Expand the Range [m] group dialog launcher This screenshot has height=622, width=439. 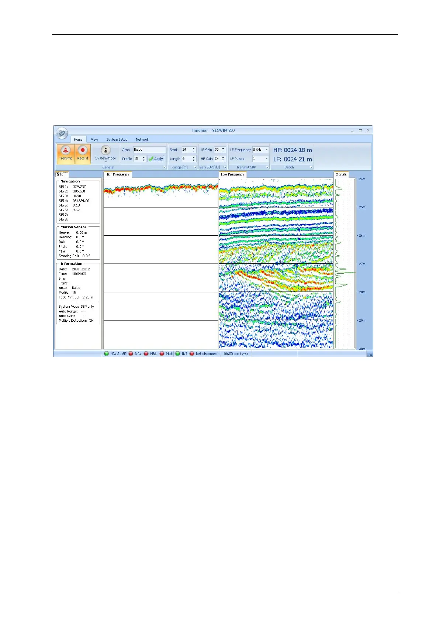tap(194, 167)
